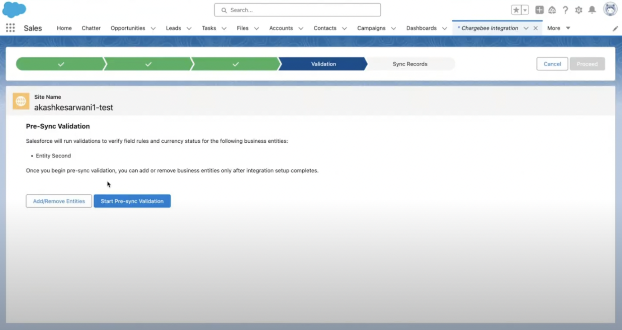Open the Global Actions plus icon

(x=539, y=10)
